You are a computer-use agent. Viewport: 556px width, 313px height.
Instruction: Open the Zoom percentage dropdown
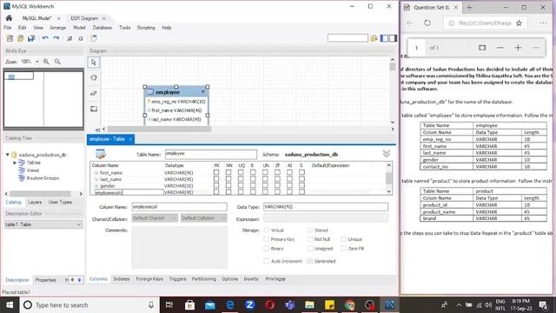[36, 62]
